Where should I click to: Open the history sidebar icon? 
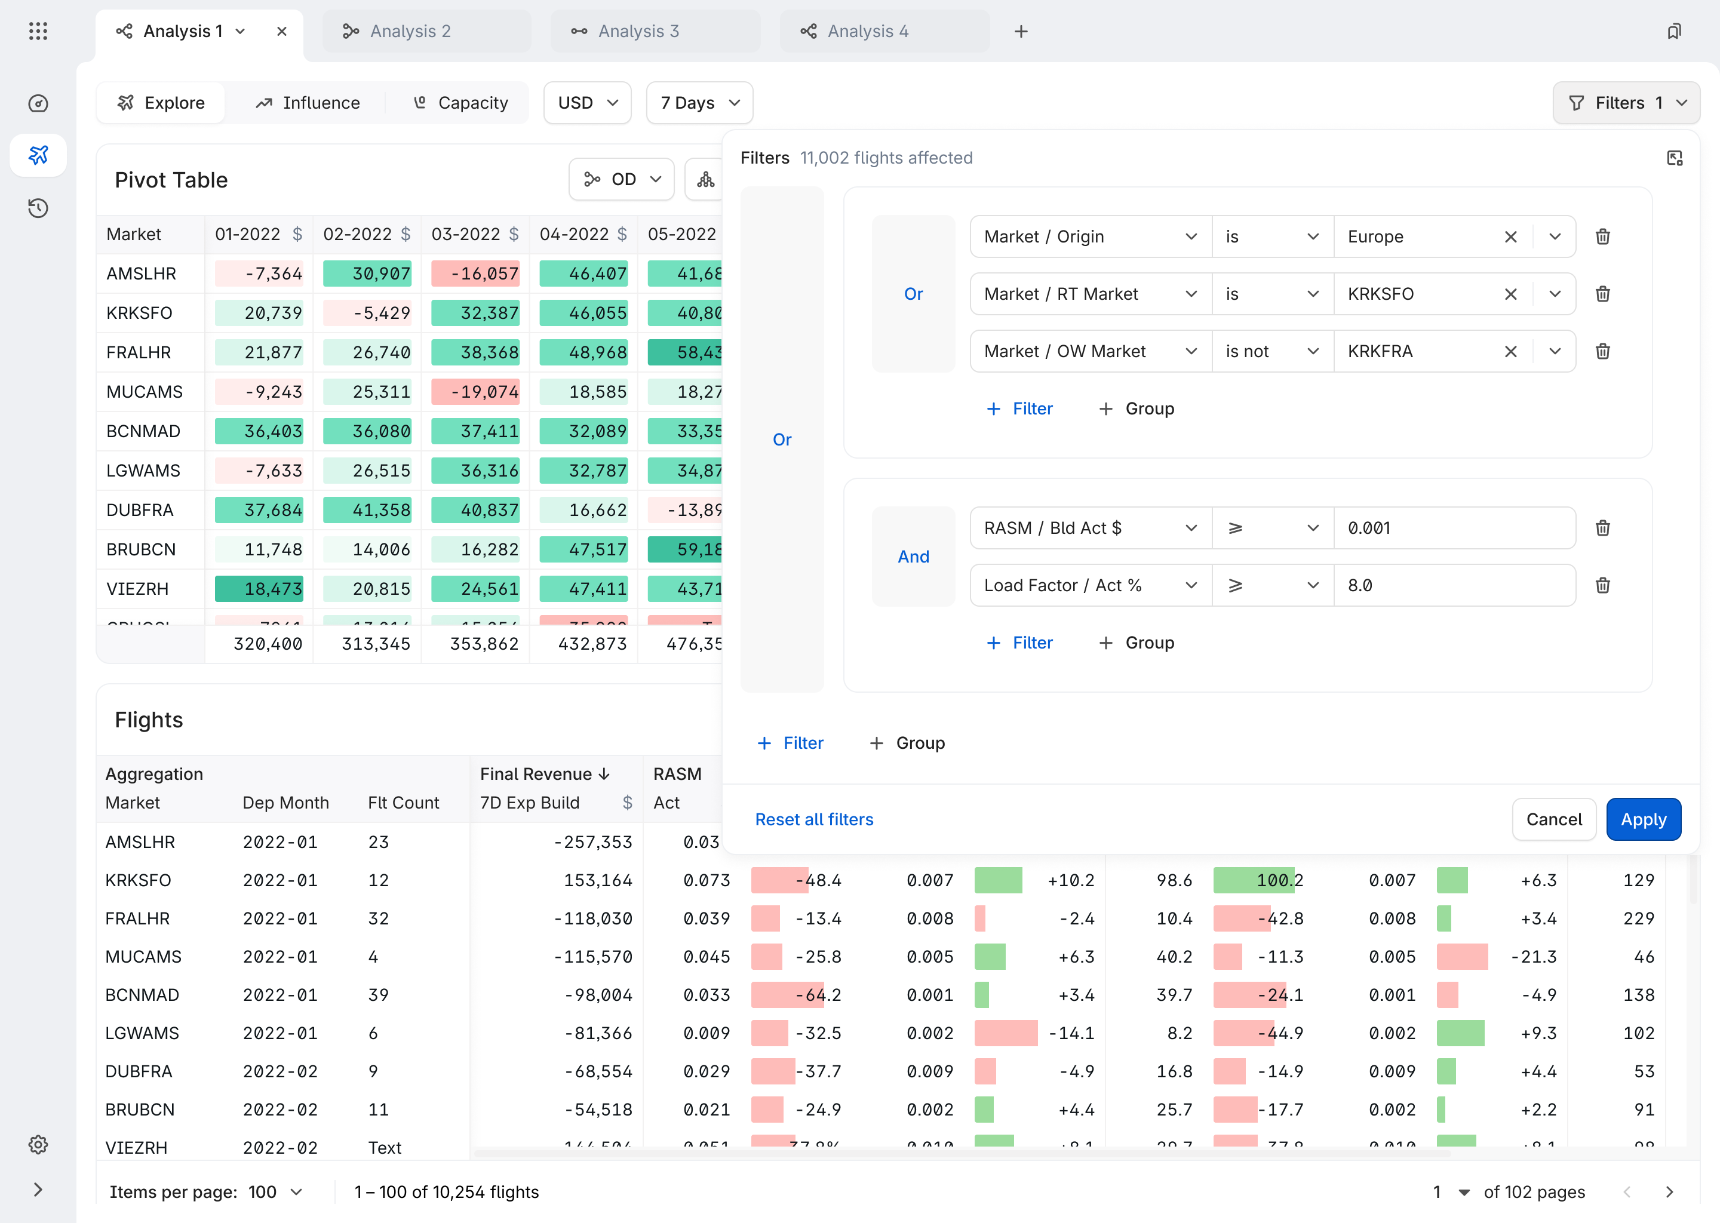38,208
